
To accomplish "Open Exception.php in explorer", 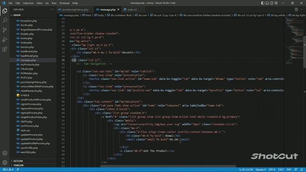I will coord(29,21).
